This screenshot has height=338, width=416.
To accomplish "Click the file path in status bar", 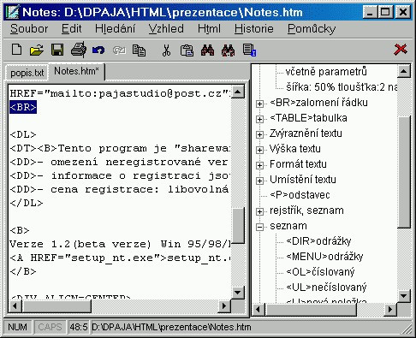I will coord(171,327).
